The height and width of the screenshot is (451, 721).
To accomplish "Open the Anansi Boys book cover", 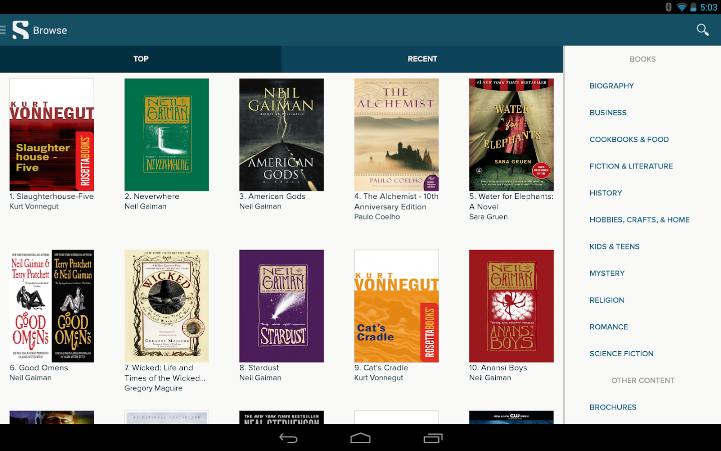I will tap(511, 306).
